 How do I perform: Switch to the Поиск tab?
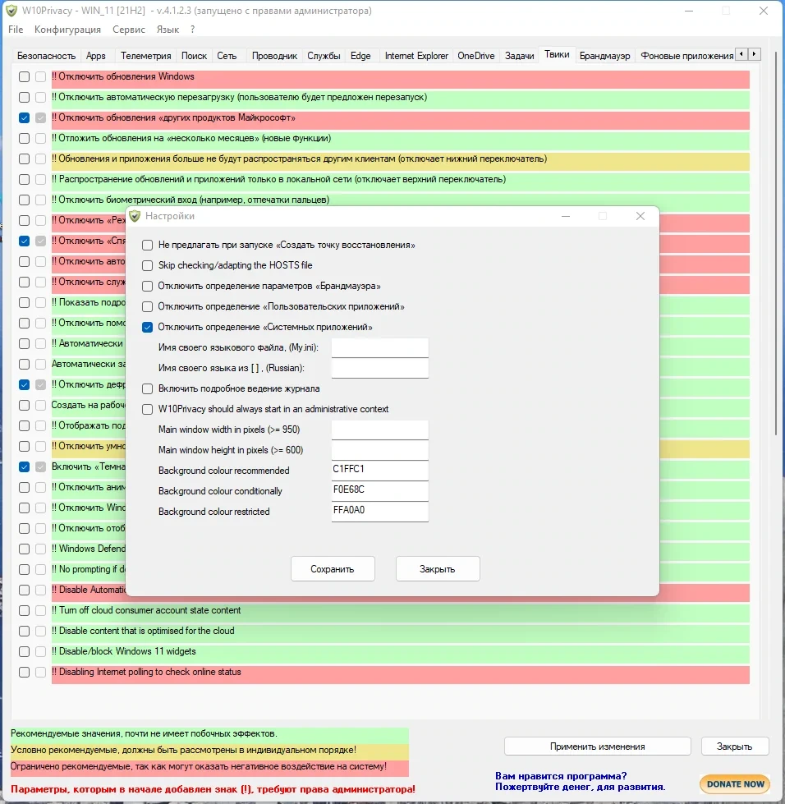coord(195,56)
